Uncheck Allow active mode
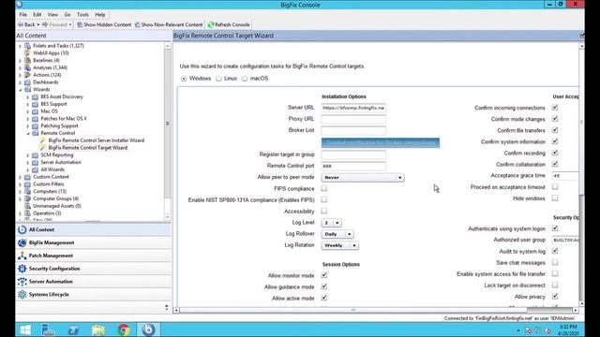Image resolution: width=600 pixels, height=337 pixels. tap(324, 298)
